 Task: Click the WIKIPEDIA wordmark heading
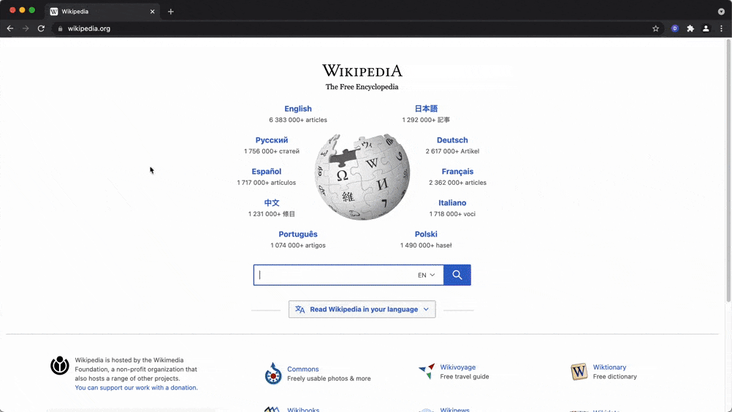click(362, 70)
